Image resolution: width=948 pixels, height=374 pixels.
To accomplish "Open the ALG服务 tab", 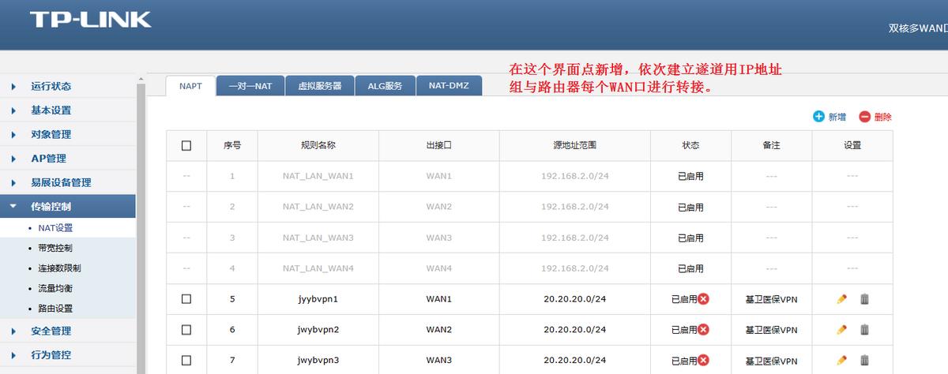I will coord(385,86).
